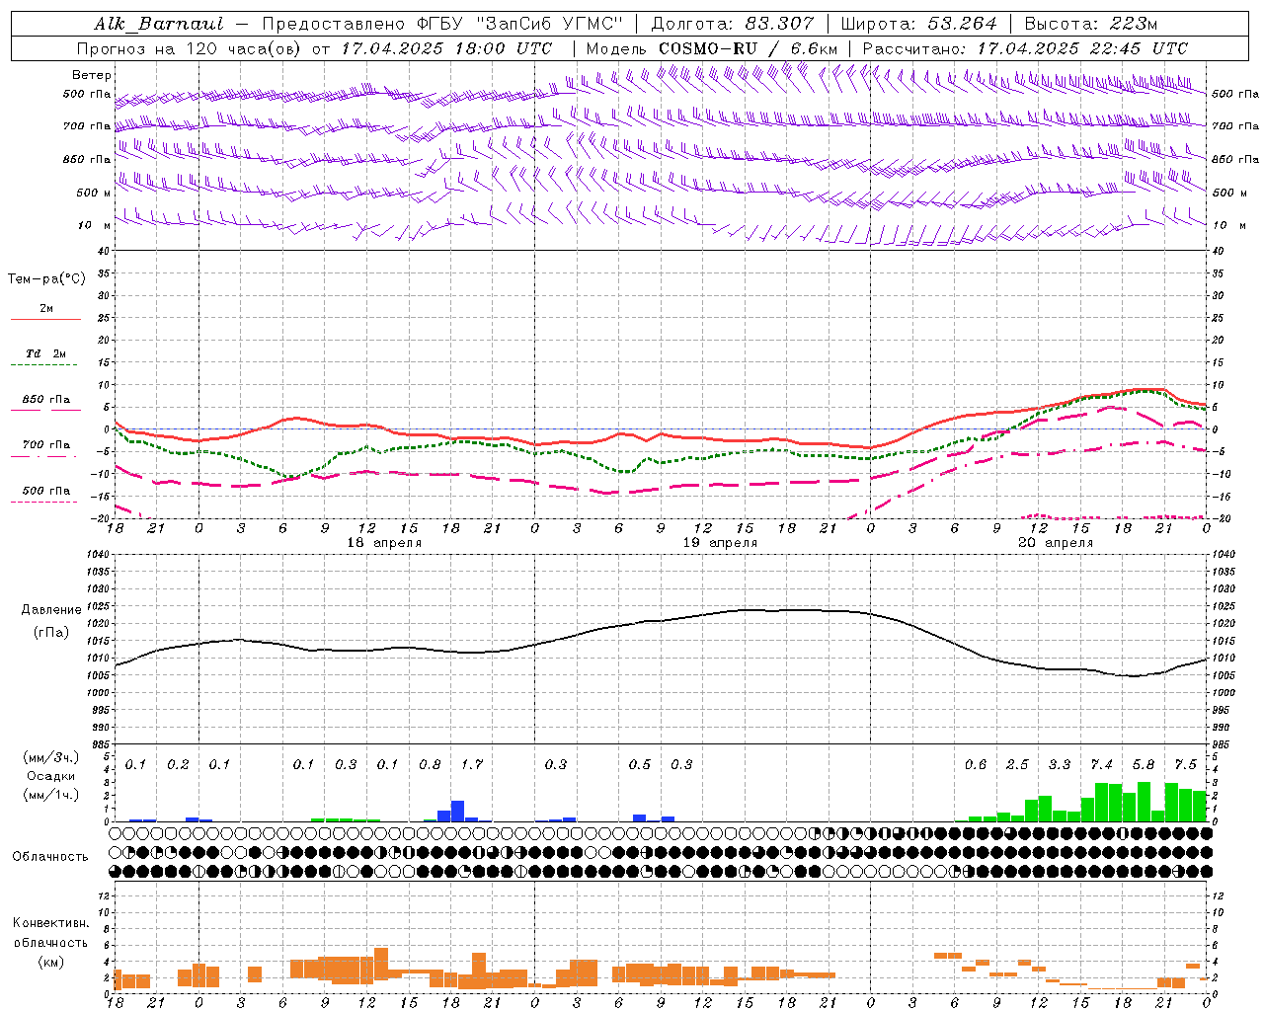The image size is (1264, 1011).
Task: Click the 'Тем-ра(°C)' legend title
Action: coord(46,279)
